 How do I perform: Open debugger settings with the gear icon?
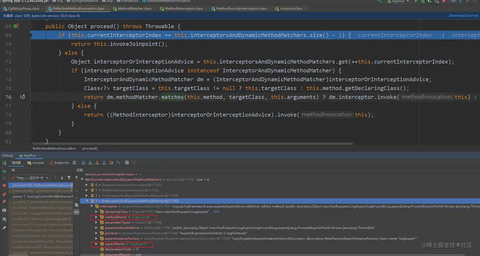(x=4, y=219)
